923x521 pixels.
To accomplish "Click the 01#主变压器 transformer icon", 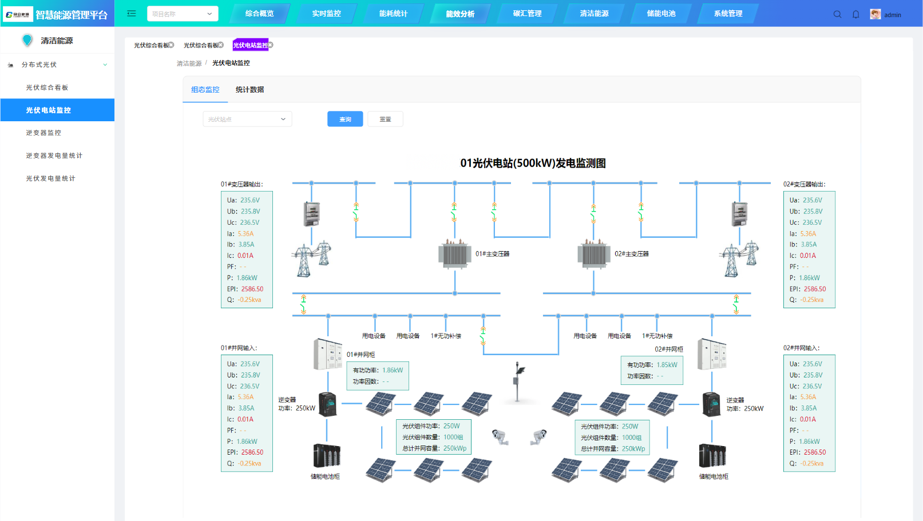I will tap(454, 254).
